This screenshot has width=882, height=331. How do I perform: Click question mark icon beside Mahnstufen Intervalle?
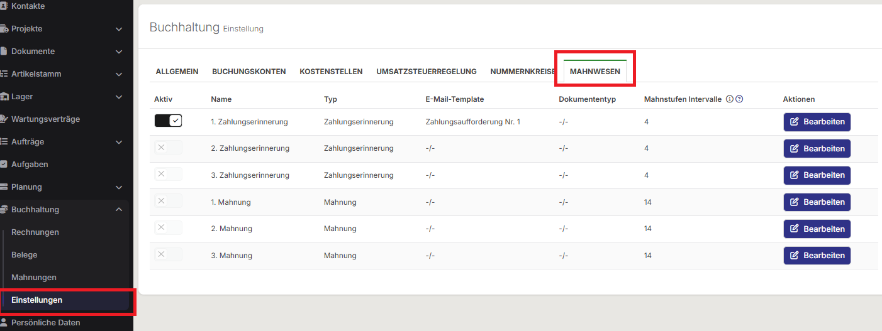coord(740,99)
